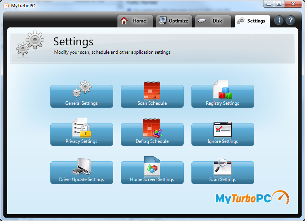Image resolution: width=305 pixels, height=221 pixels.
Task: Open the Privacy Settings button label
Action: click(x=82, y=141)
